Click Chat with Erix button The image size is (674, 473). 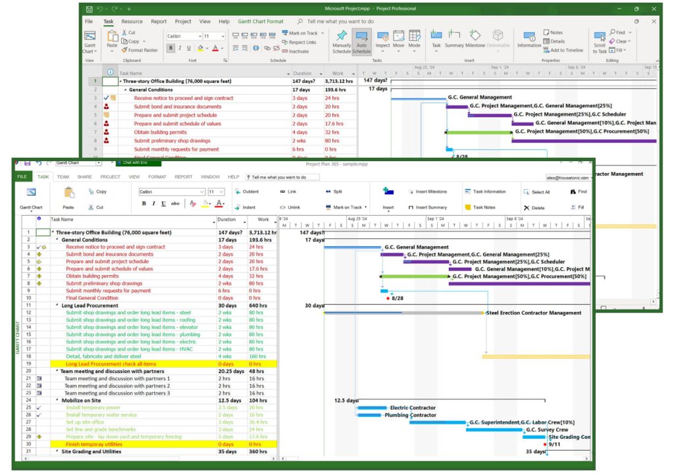pyautogui.click(x=139, y=163)
